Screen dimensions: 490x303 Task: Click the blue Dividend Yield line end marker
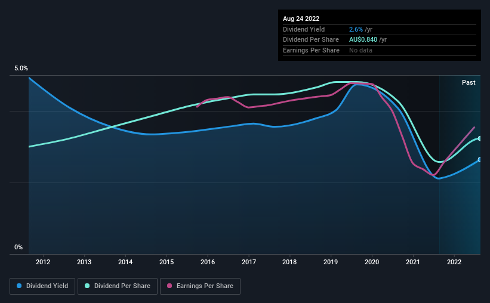[480, 160]
